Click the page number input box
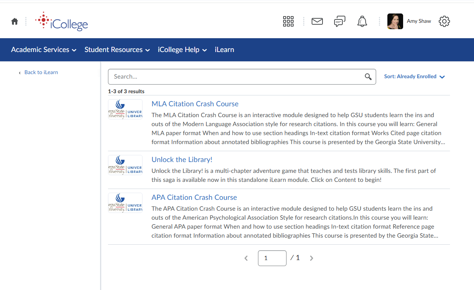This screenshot has width=474, height=290. pos(272,258)
